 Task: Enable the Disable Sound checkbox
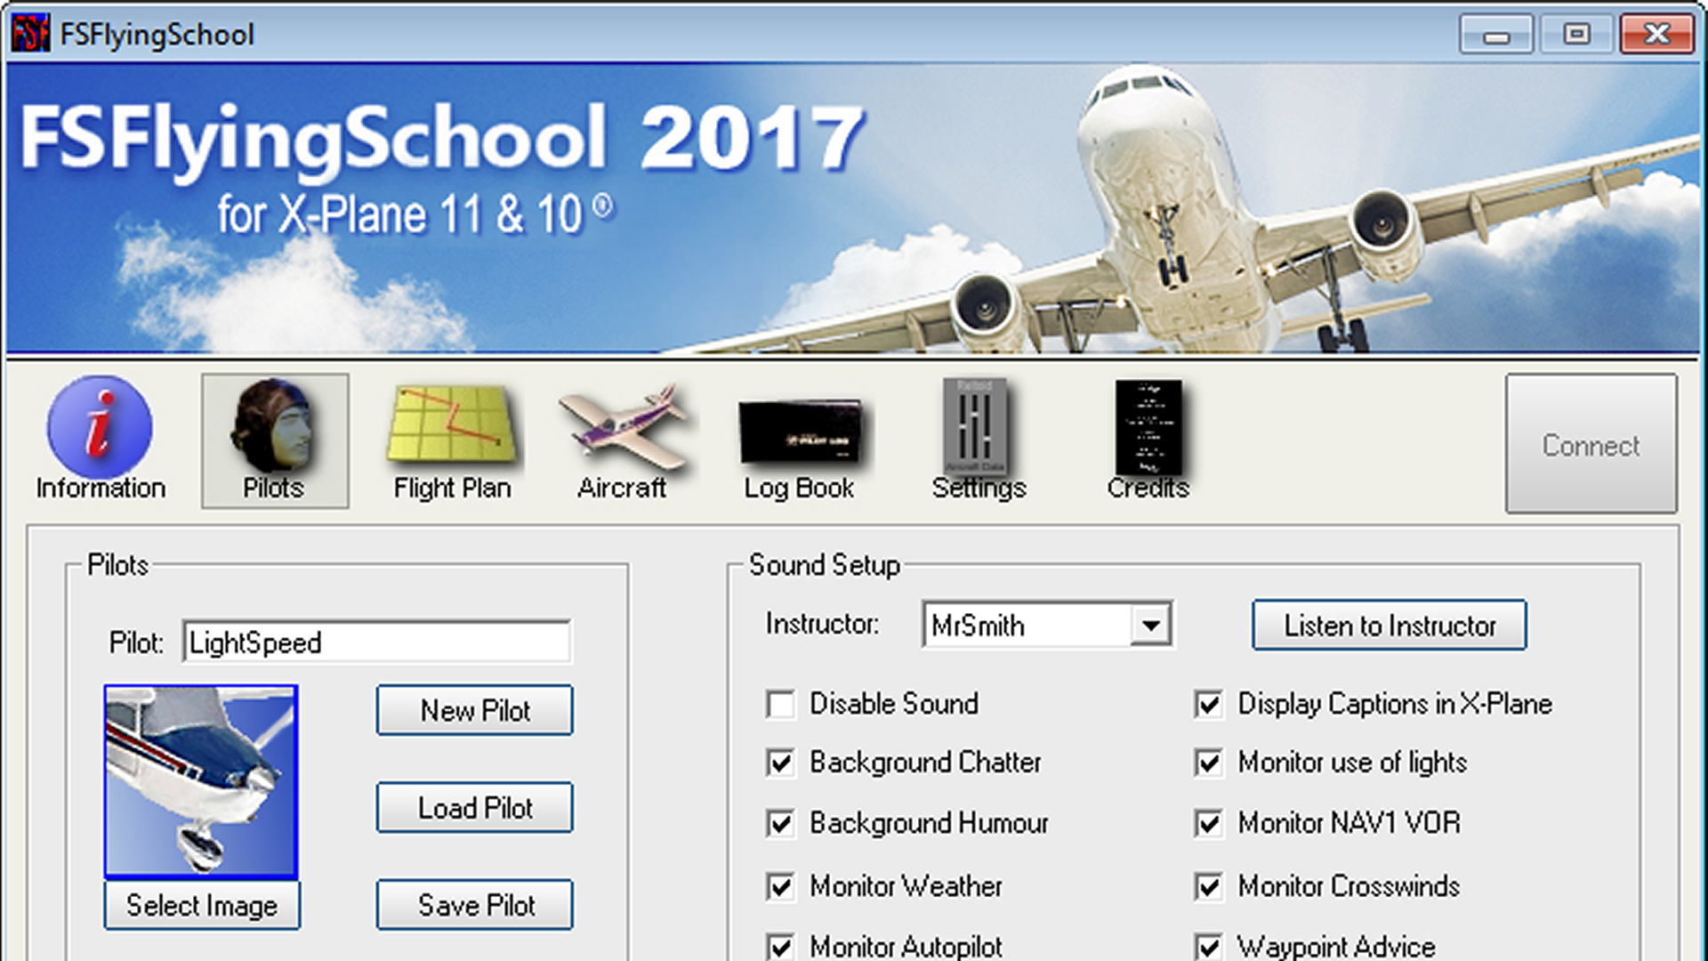tap(780, 705)
